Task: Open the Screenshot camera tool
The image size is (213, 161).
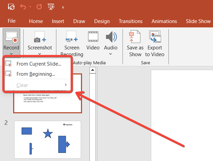Action: coord(40,37)
